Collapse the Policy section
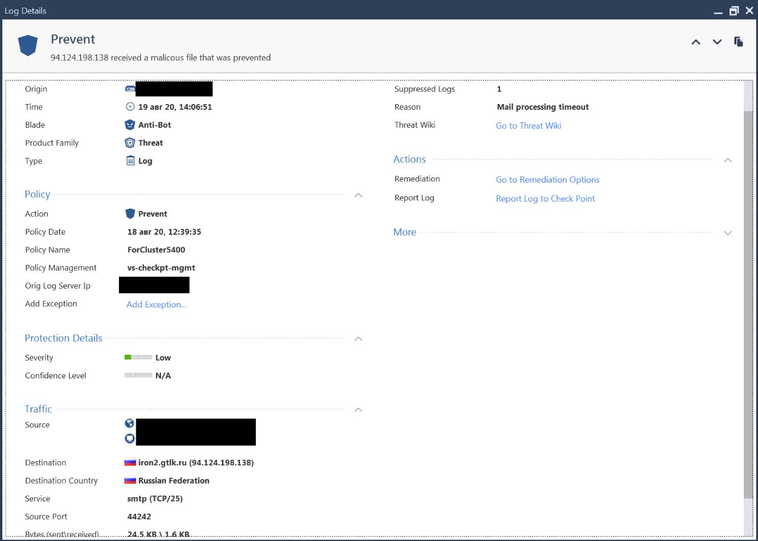This screenshot has height=541, width=758. point(358,195)
